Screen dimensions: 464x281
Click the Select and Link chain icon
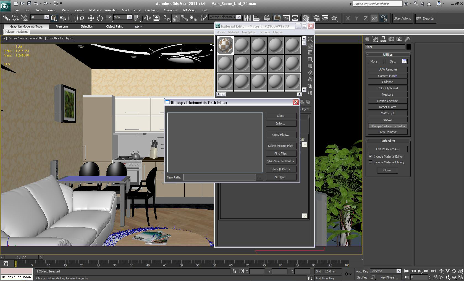tap(6, 18)
